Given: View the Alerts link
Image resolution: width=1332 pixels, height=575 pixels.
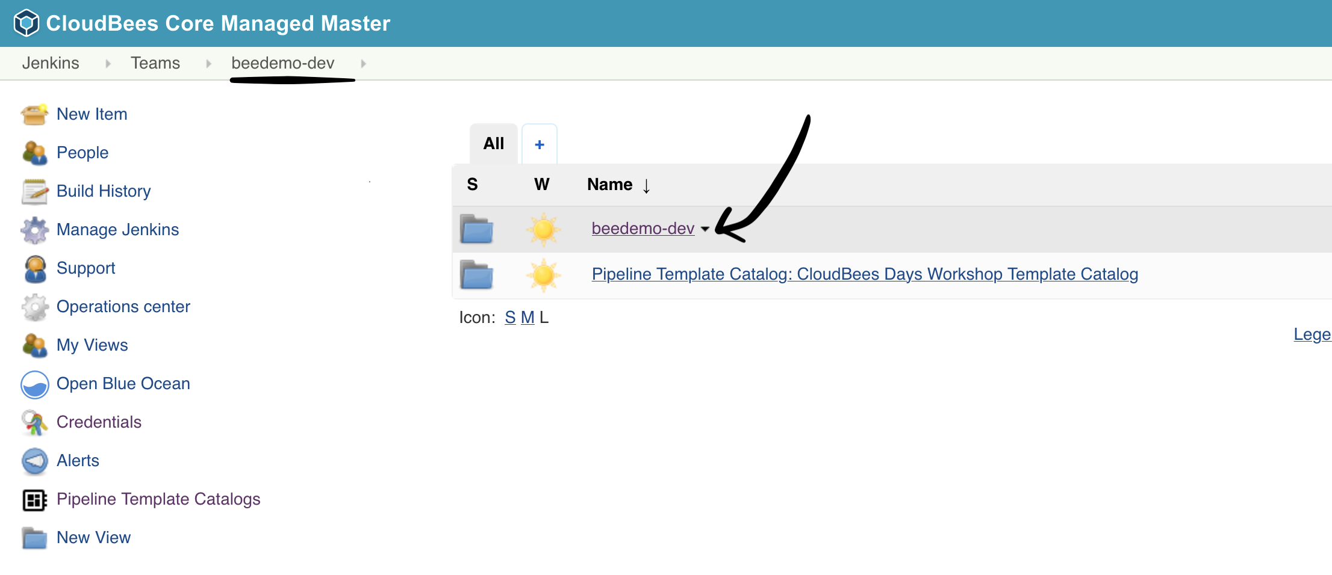Looking at the screenshot, I should [x=78, y=461].
